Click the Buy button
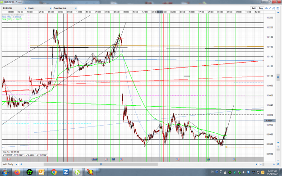 tap(261, 8)
